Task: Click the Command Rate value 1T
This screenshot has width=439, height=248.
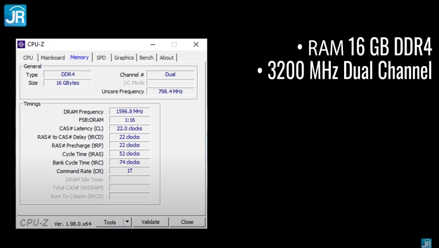Action: pyautogui.click(x=130, y=171)
